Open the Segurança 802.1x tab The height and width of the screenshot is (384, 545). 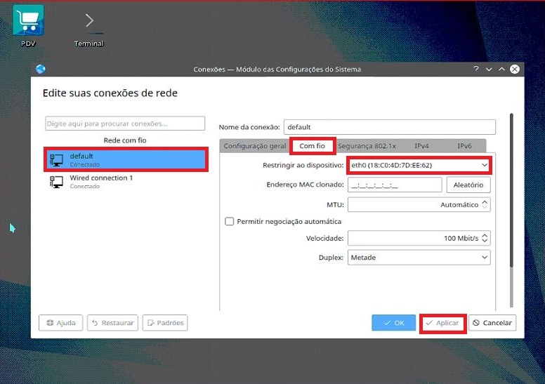[x=367, y=146]
